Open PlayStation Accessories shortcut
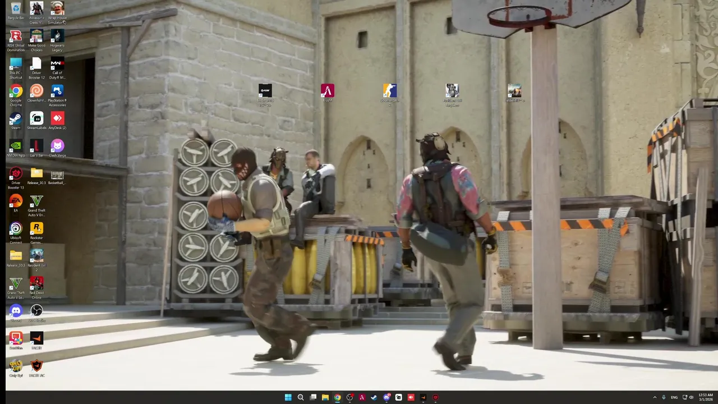 tap(57, 96)
